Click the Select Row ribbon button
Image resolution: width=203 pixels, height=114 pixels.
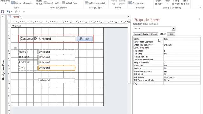[69, 3]
